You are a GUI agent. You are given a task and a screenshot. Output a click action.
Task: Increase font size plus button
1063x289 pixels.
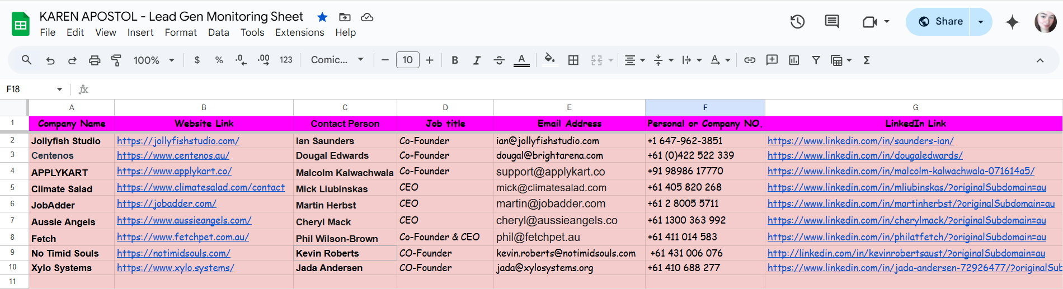[x=430, y=60]
